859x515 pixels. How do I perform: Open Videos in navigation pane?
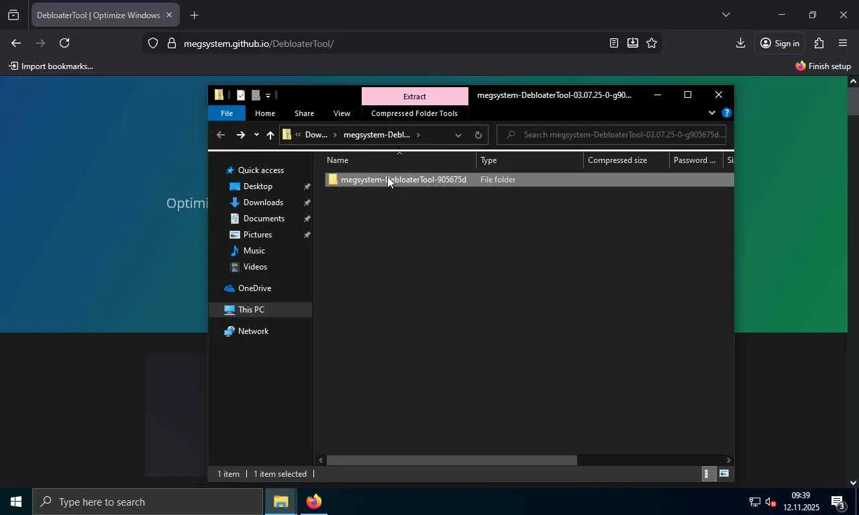point(255,267)
